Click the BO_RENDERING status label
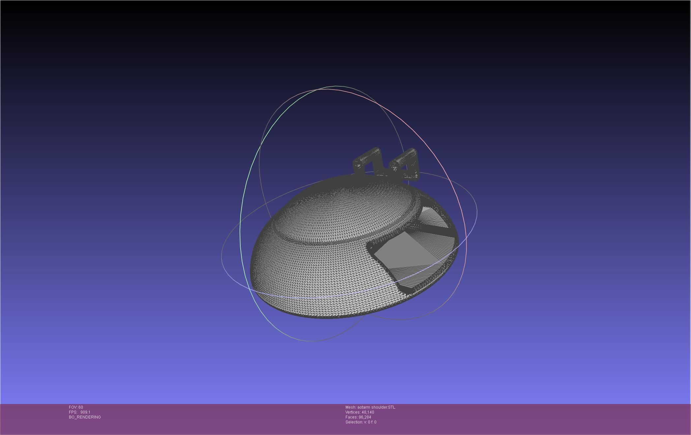The image size is (691, 435). 85,417
